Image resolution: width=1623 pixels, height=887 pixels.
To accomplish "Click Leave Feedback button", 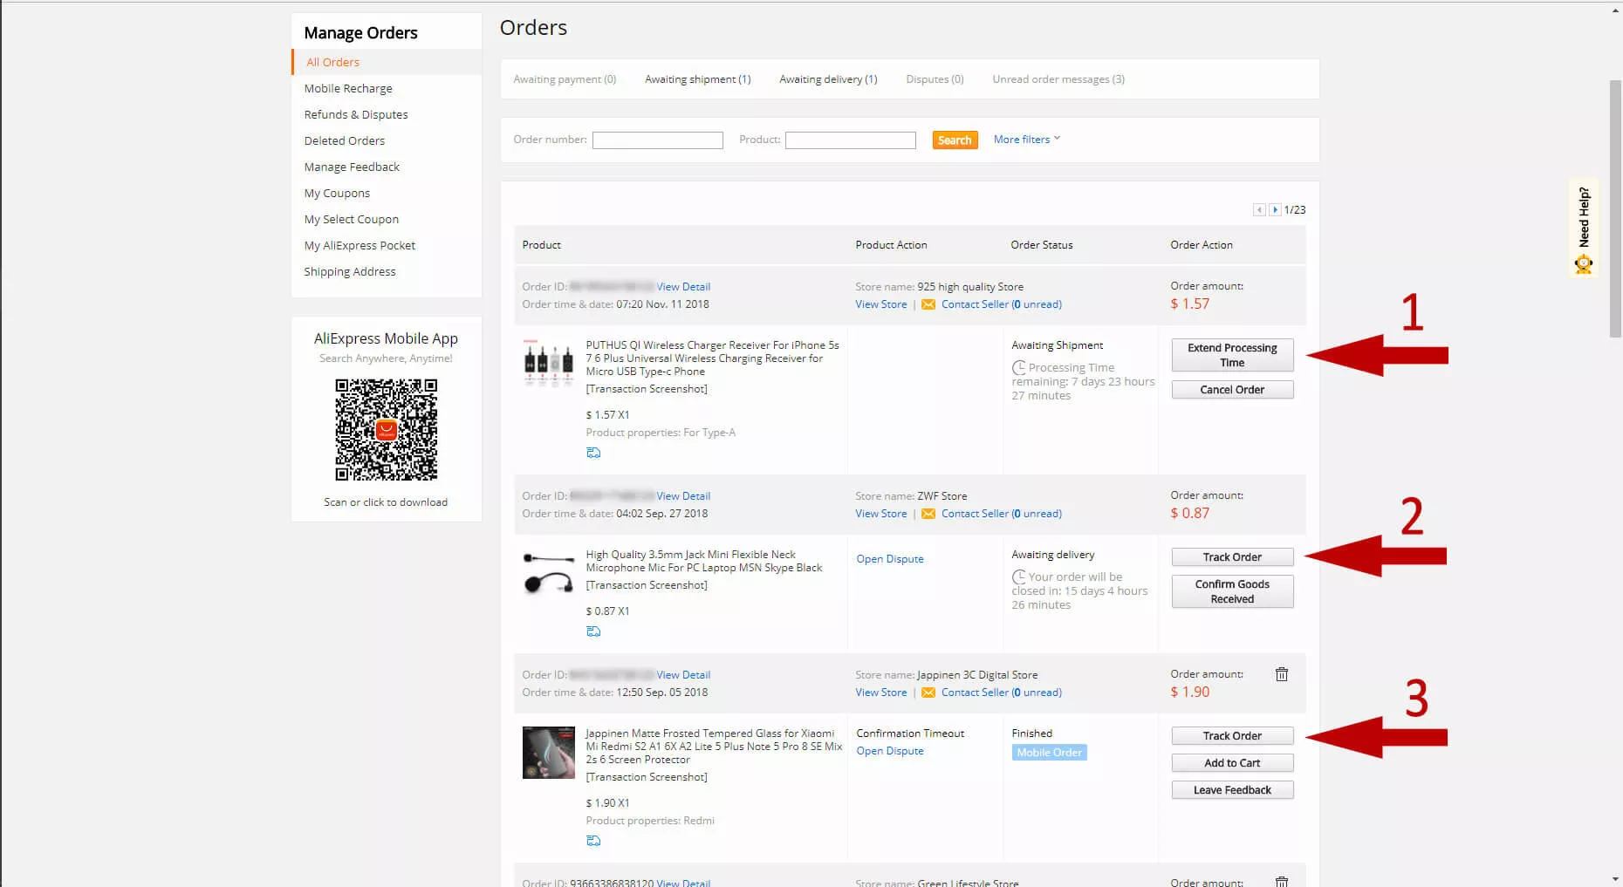I will pyautogui.click(x=1232, y=790).
